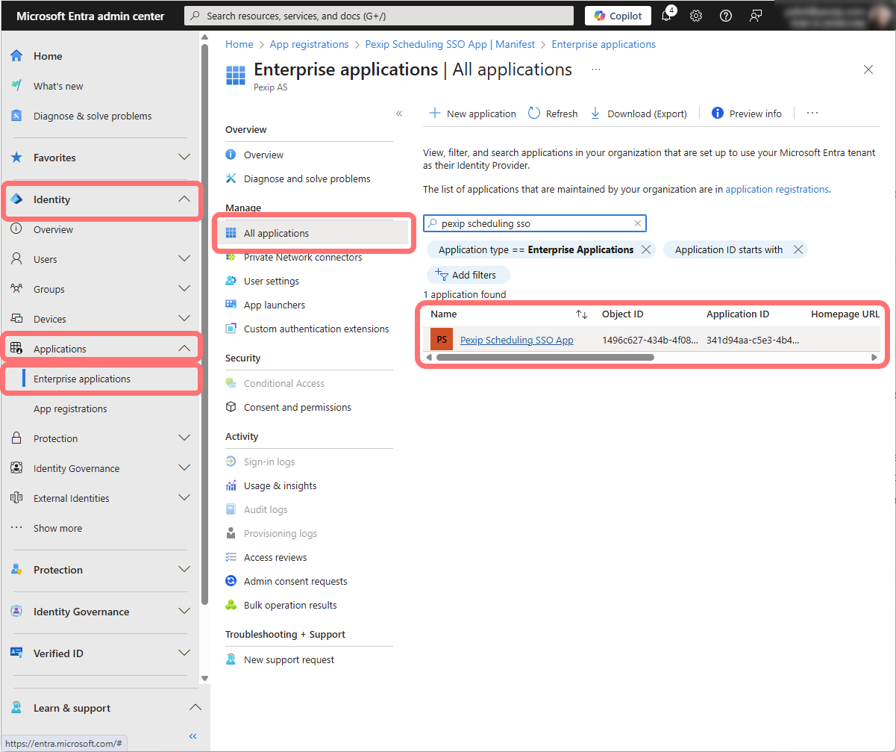Click the Copilot button
Image resolution: width=896 pixels, height=752 pixels.
coord(618,16)
